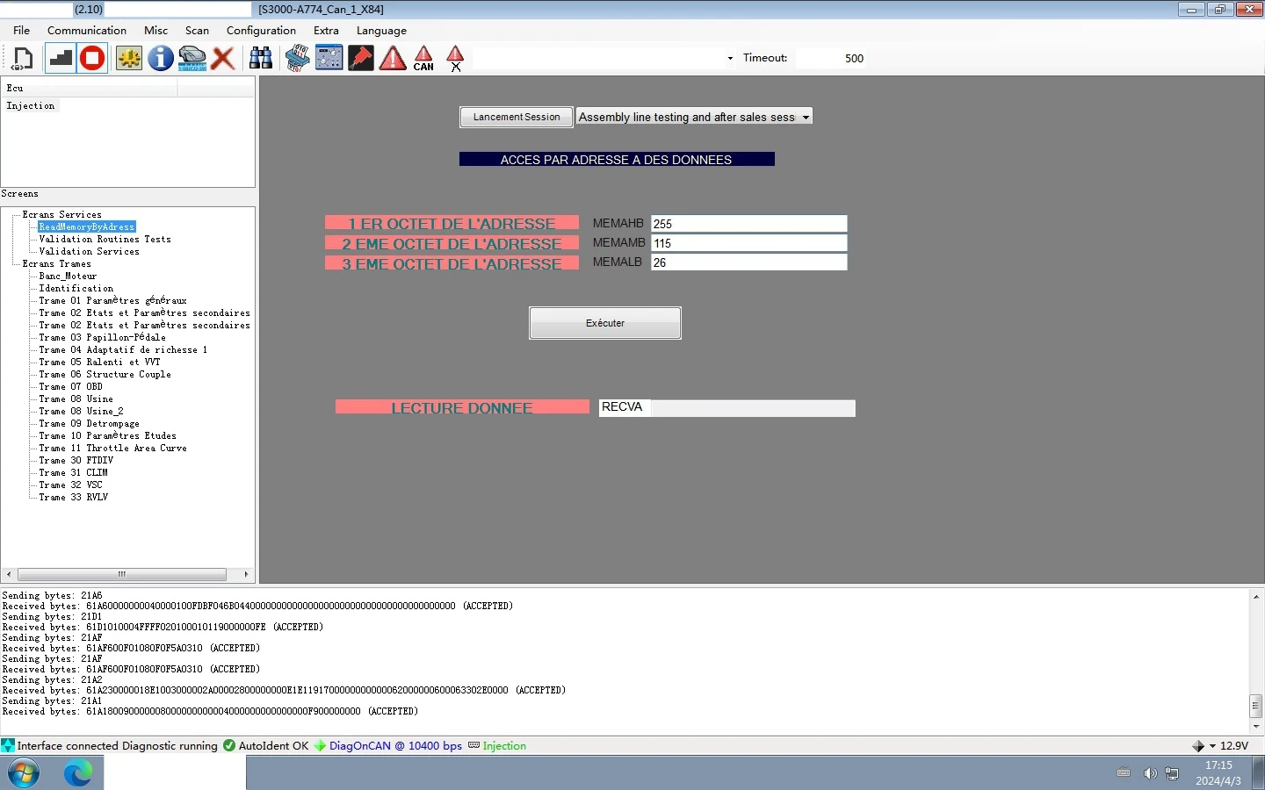Open the Configuration menu

(x=261, y=31)
